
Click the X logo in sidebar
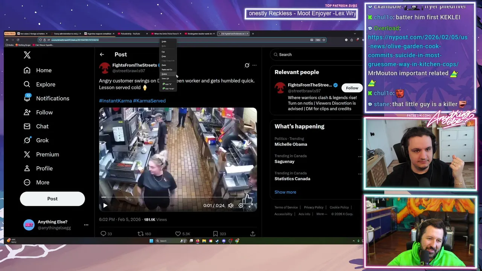[27, 55]
